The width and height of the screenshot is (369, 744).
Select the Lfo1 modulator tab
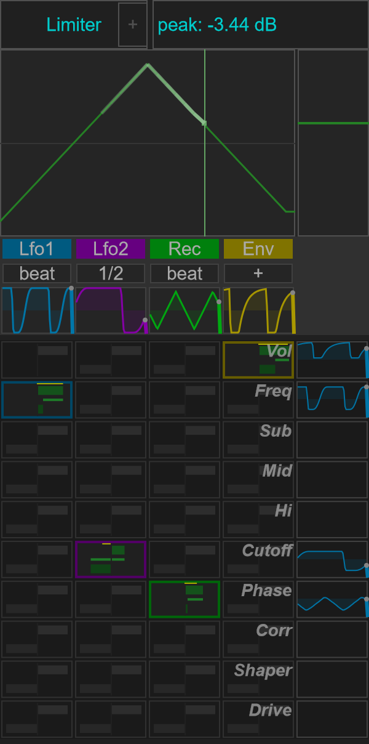[x=37, y=249]
